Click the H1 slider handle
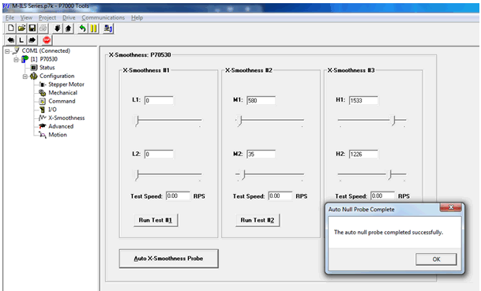Viewport: 481px width, 291px height. click(x=393, y=121)
